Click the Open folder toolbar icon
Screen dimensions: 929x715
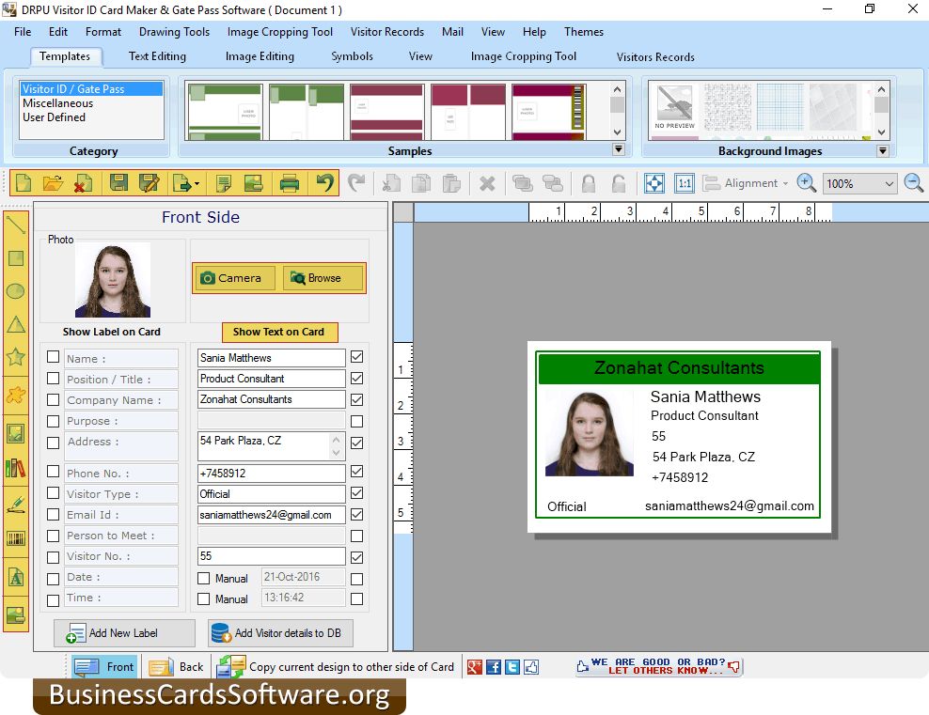point(53,183)
